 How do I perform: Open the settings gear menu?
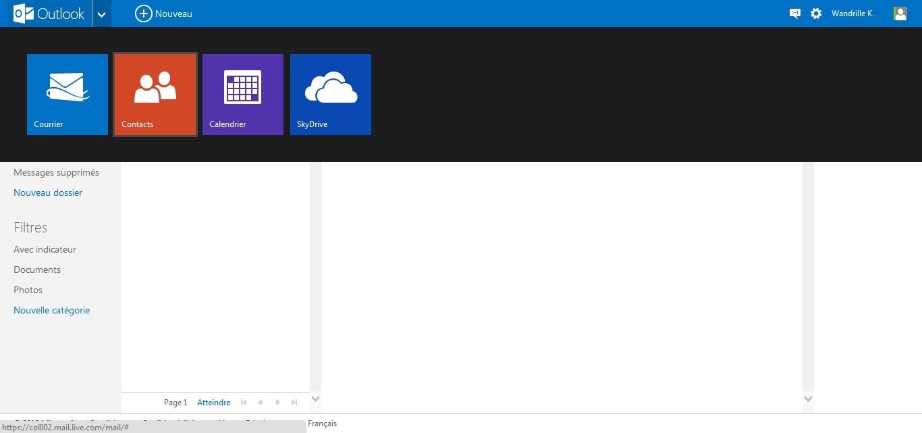[816, 14]
